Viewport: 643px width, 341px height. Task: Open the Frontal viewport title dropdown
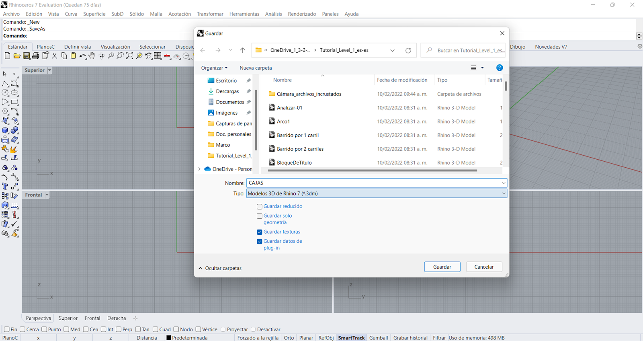coord(47,195)
